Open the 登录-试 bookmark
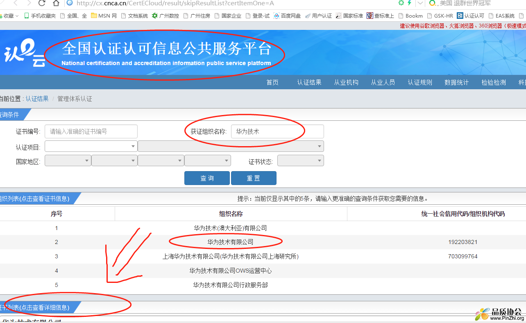 (x=258, y=16)
